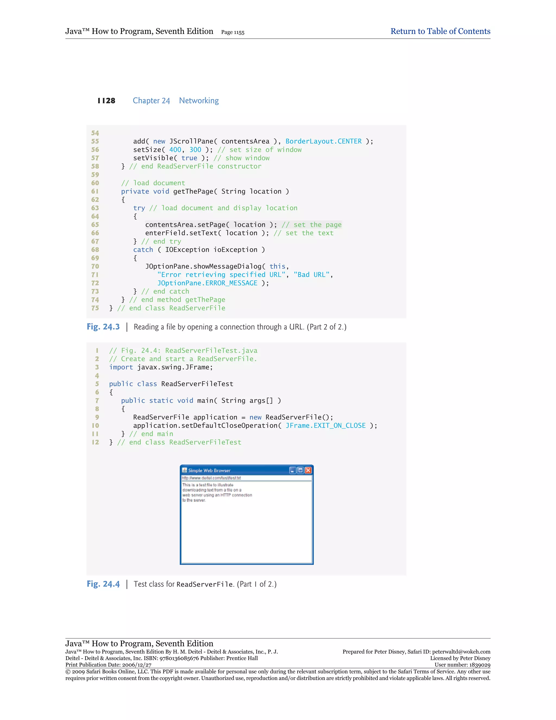Viewport: 556px width, 720px height.
Task: Click page number 1128
Action: click(106, 101)
